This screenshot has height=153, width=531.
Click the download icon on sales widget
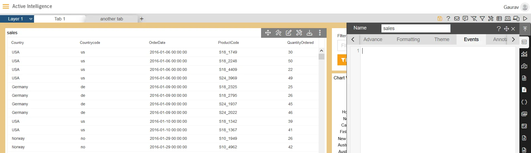tap(309, 33)
